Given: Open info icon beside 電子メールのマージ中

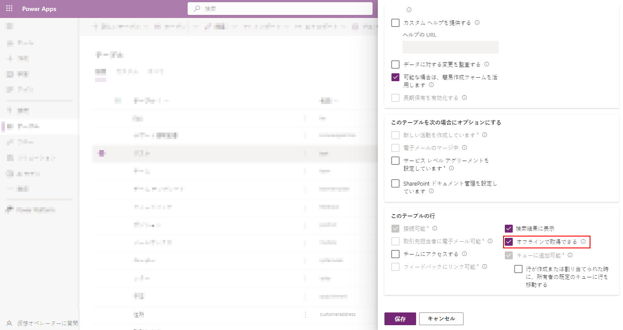Looking at the screenshot, I should point(464,148).
